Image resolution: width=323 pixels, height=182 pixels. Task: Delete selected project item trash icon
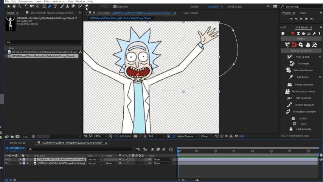pos(33,136)
